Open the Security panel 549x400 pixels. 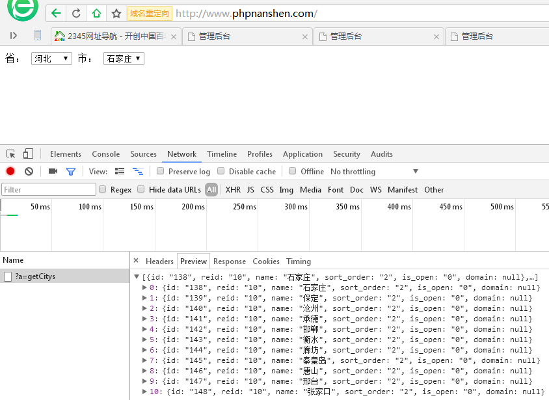coord(347,154)
